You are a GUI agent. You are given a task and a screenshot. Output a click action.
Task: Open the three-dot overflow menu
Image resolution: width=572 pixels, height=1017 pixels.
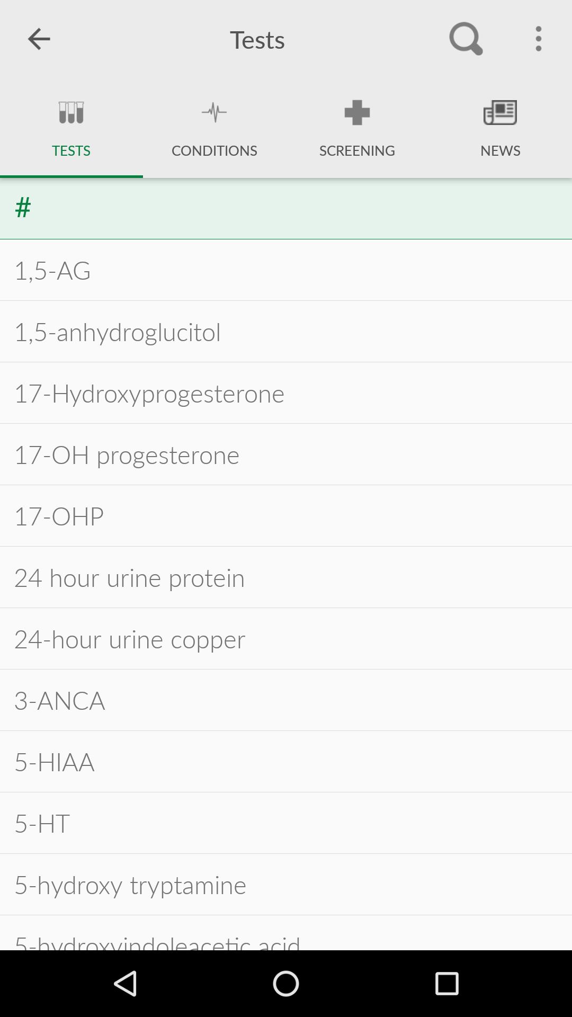click(538, 39)
